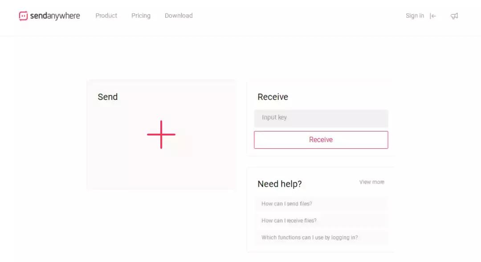Click the Receive panel heading
This screenshot has height=262, width=481.
click(273, 97)
